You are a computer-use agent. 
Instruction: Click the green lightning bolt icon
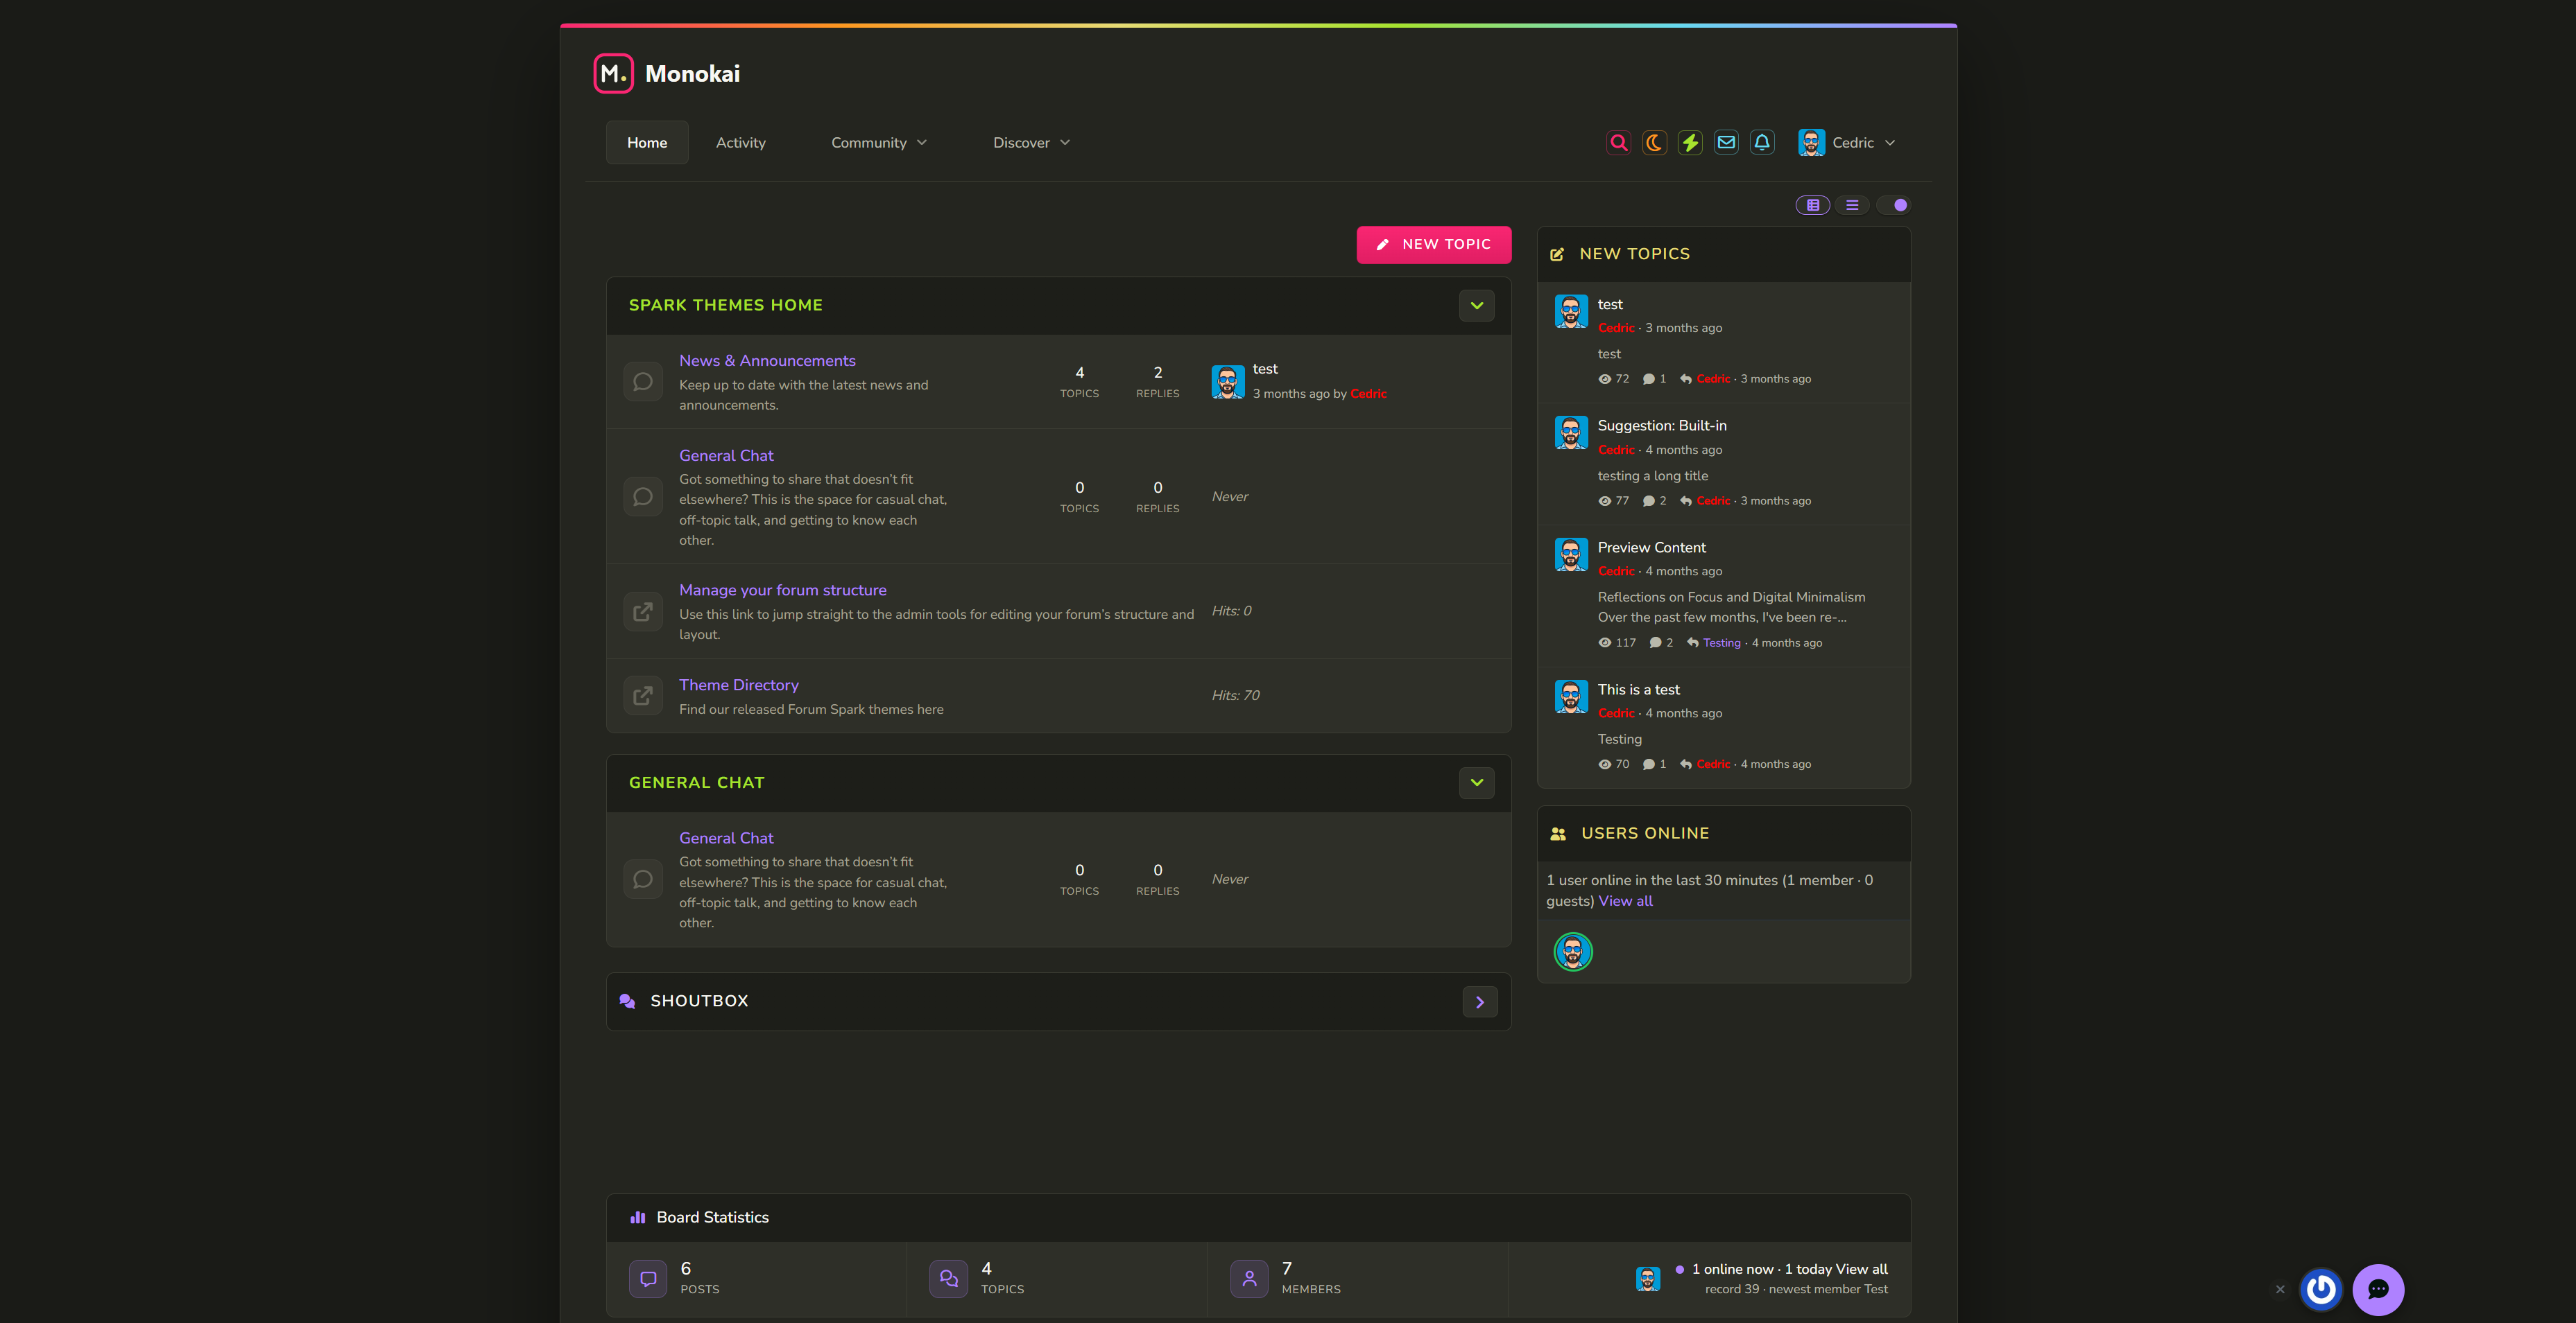(1690, 143)
